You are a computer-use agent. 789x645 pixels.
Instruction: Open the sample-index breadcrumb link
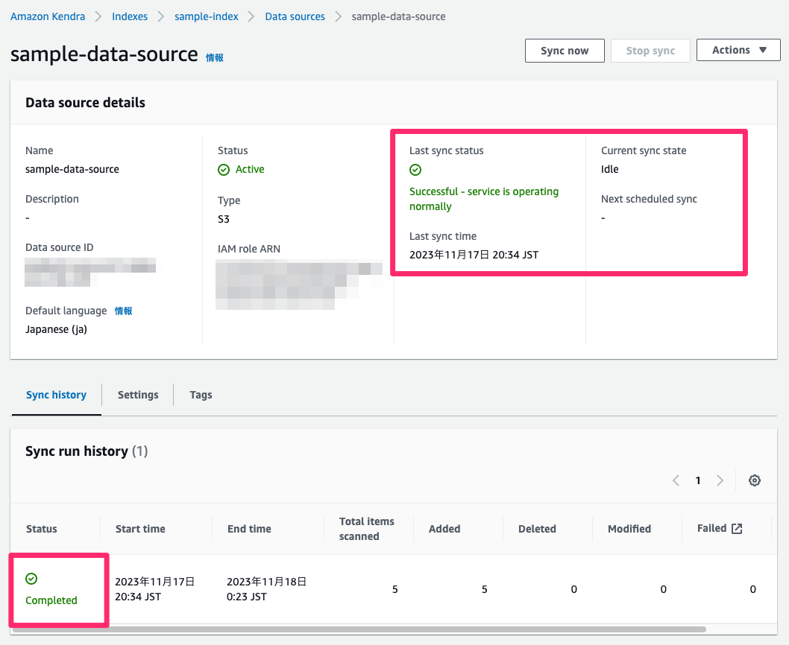tap(207, 16)
